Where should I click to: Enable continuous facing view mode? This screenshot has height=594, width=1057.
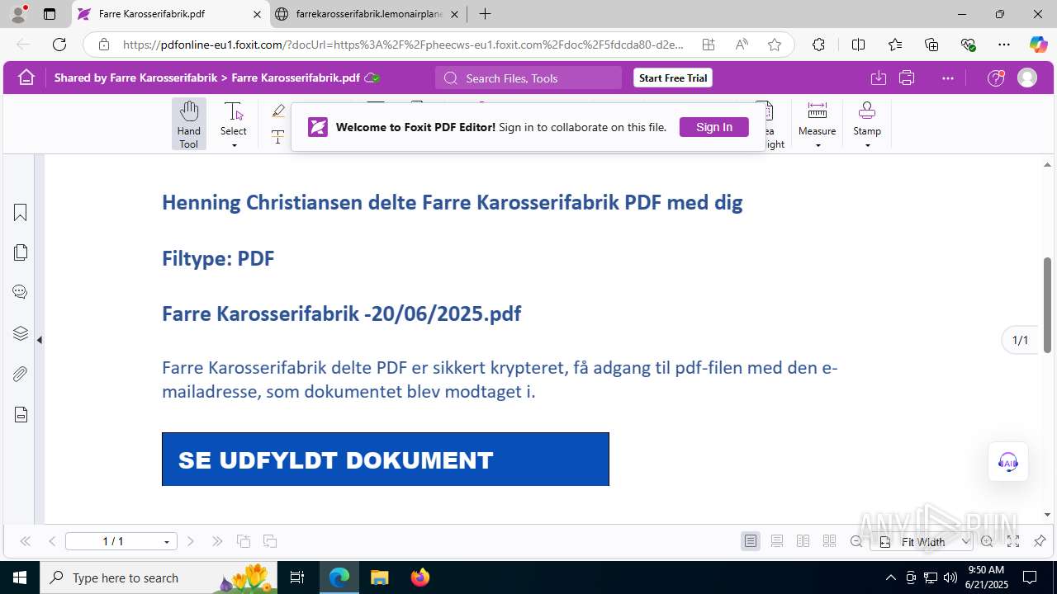pyautogui.click(x=829, y=541)
